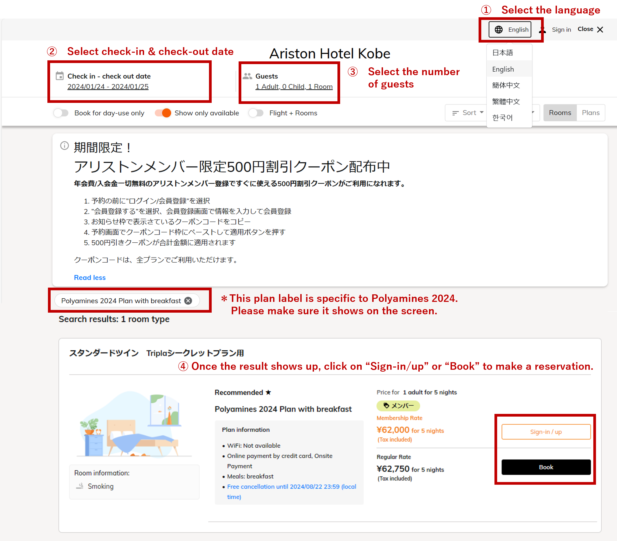This screenshot has width=617, height=541.
Task: Click the Plan information heading
Action: click(246, 430)
